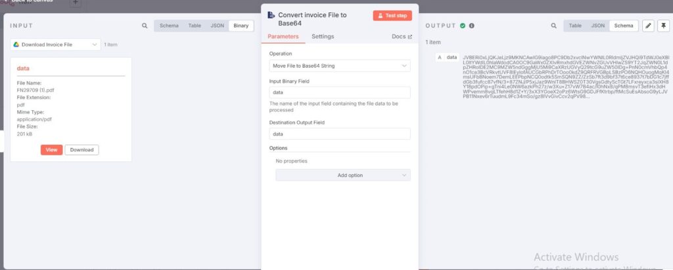Screen dimensions: 673x270
Task: Expand the Add option dropdown
Action: coord(343,175)
